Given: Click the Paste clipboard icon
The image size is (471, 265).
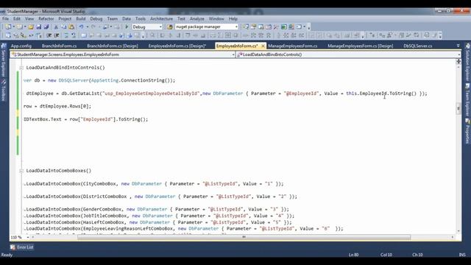Looking at the screenshot, I should pos(71,26).
